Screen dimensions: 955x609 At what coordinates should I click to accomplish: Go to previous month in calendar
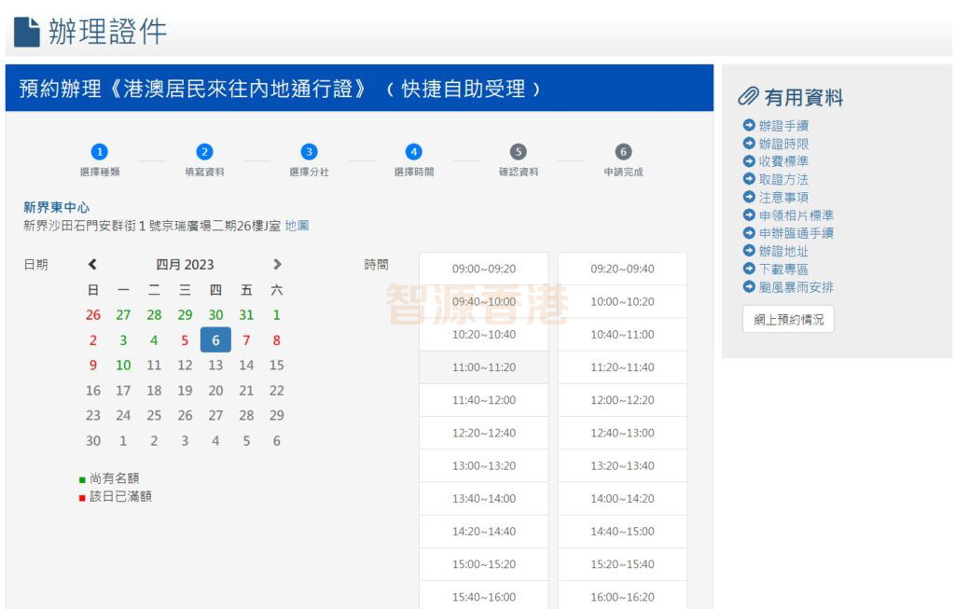pyautogui.click(x=92, y=264)
